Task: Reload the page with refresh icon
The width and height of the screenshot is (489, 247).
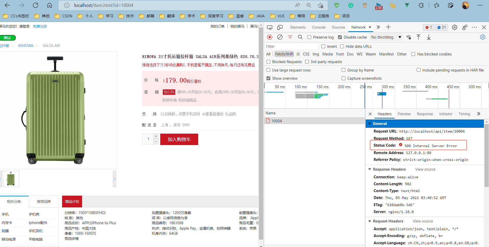Action: [36, 5]
